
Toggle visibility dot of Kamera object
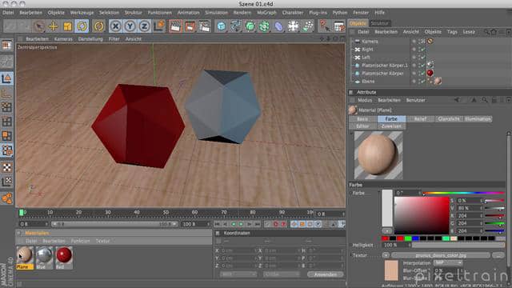414,42
